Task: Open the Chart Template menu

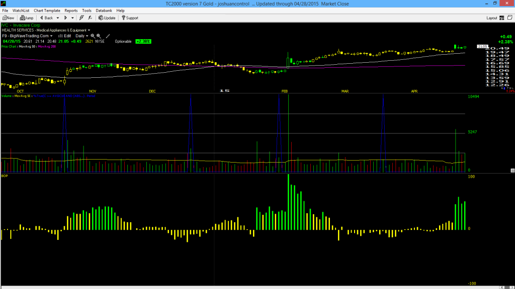Action: point(47,11)
